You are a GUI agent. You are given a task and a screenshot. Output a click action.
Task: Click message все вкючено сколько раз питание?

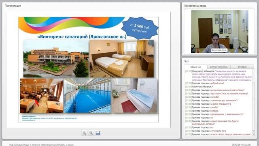(214, 90)
